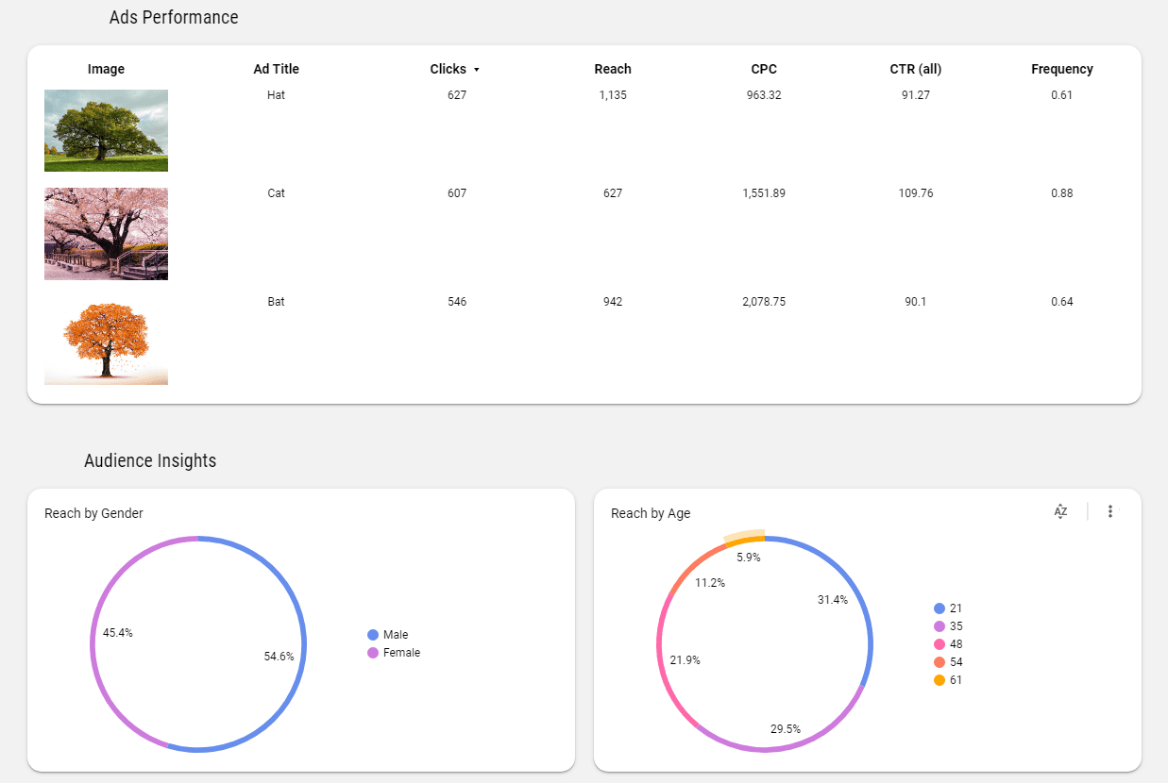The width and height of the screenshot is (1168, 783).
Task: Click the Ad Title column header
Action: (x=276, y=69)
